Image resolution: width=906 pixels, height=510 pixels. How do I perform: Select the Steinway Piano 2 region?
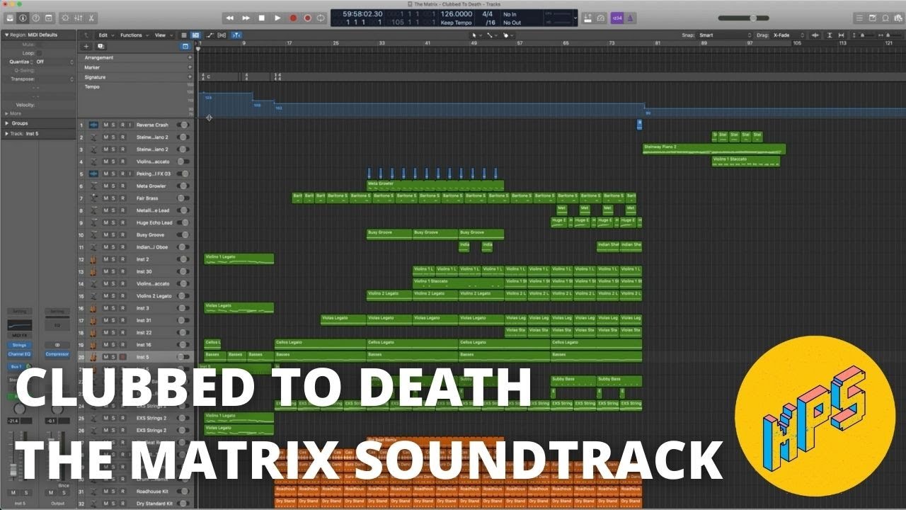[714, 149]
